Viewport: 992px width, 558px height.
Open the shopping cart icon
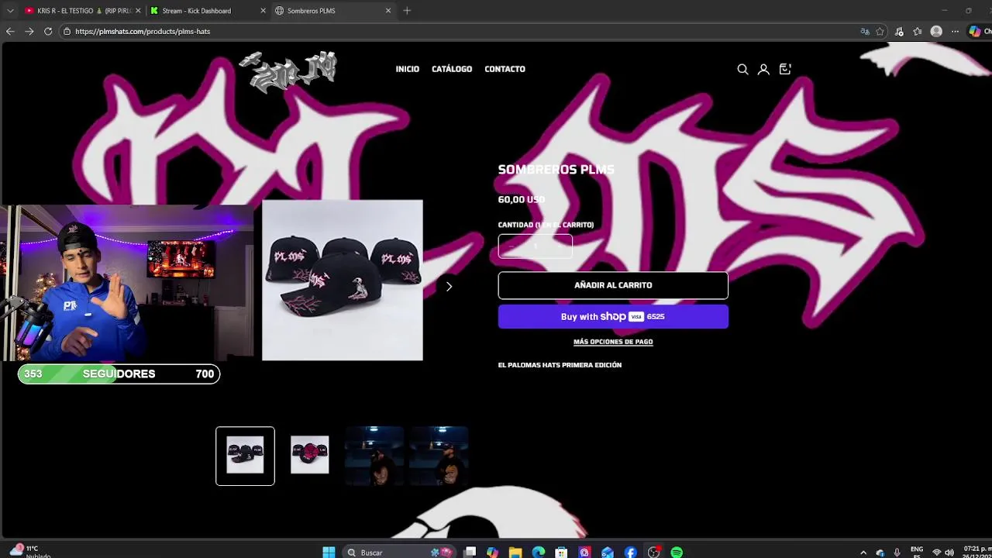tap(785, 69)
